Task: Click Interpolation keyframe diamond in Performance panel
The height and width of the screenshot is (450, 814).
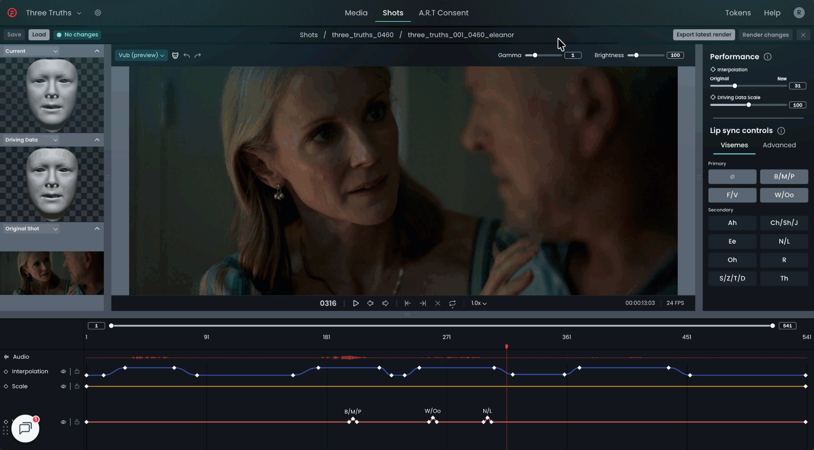Action: 713,69
